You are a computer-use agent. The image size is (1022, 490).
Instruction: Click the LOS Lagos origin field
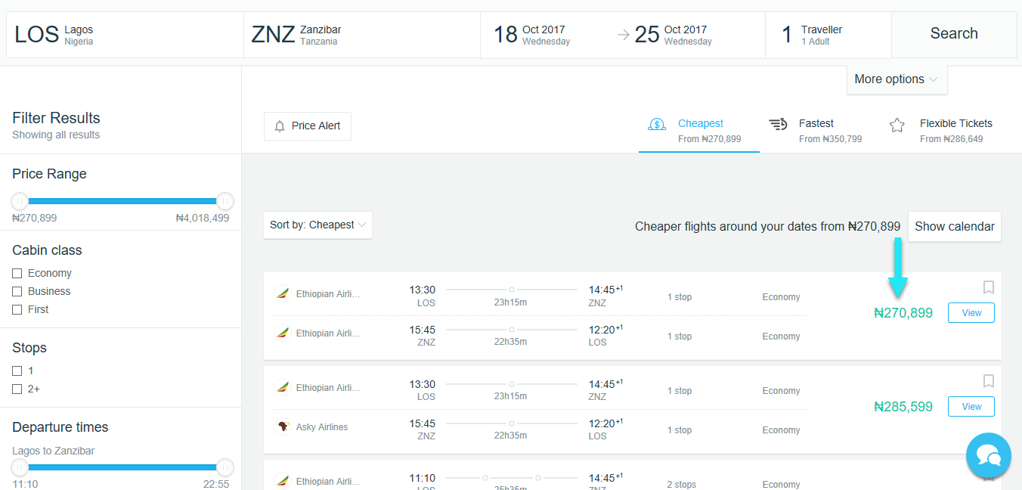(x=125, y=35)
